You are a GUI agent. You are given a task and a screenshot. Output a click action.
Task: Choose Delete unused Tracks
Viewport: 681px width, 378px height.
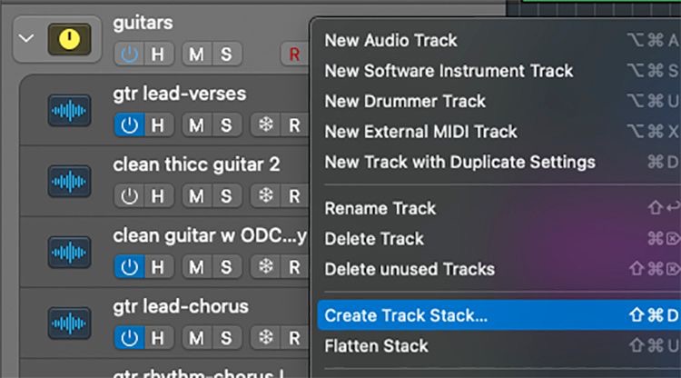pyautogui.click(x=410, y=269)
